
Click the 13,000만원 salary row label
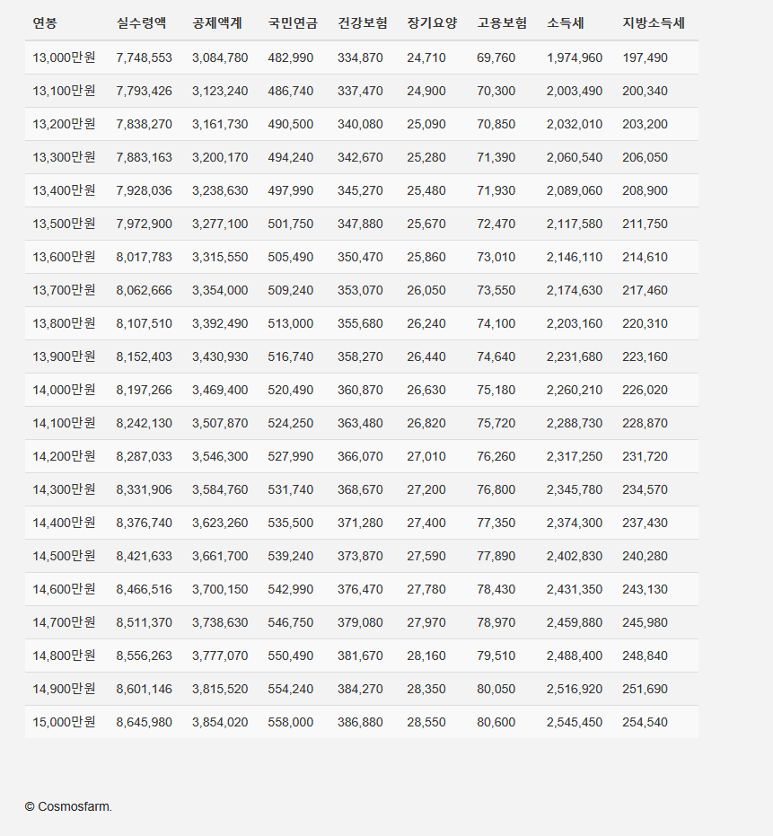point(64,57)
